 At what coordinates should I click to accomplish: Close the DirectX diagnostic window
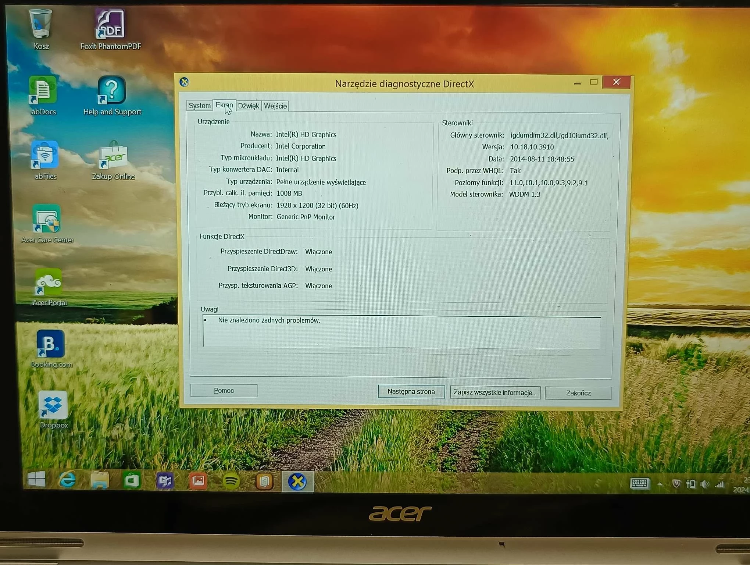617,82
